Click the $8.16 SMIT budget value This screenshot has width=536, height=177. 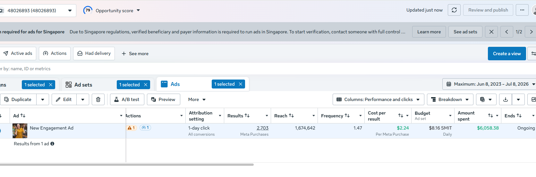[440, 128]
